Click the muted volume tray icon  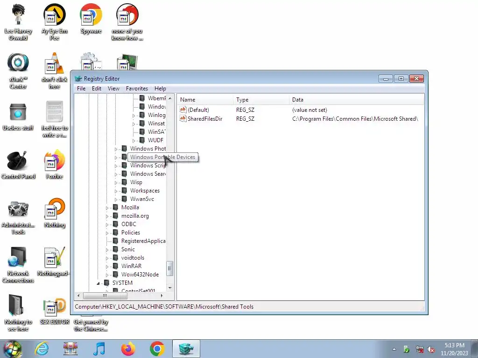pyautogui.click(x=431, y=350)
